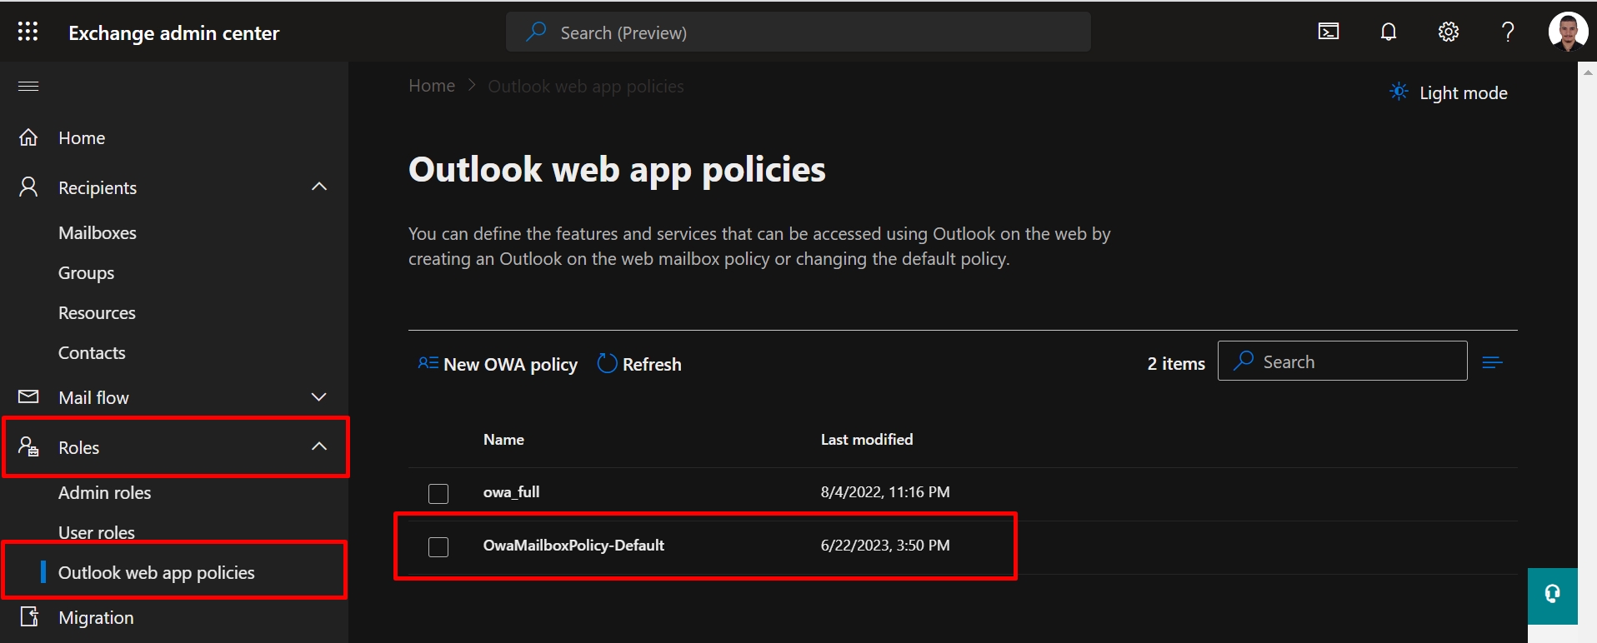Focus the Search (Preview) box
1597x643 pixels.
(x=798, y=32)
